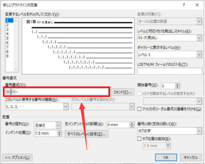Click LISTNUM field list name input
This screenshot has height=164, width=205.
pos(169,71)
